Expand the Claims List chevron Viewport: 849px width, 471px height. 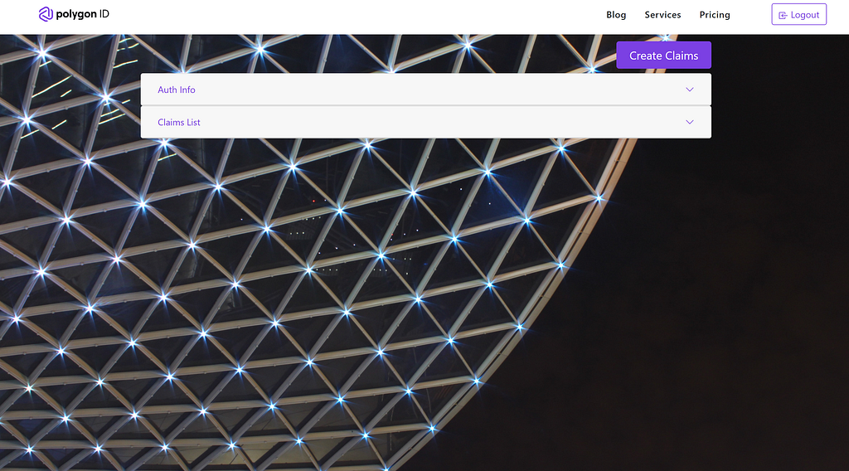pos(689,122)
